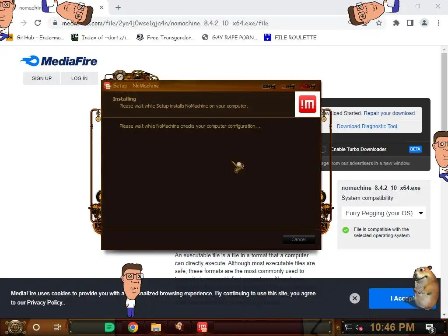This screenshot has height=336, width=448.
Task: Dismiss the cookie banner with X
Action: pos(354,298)
